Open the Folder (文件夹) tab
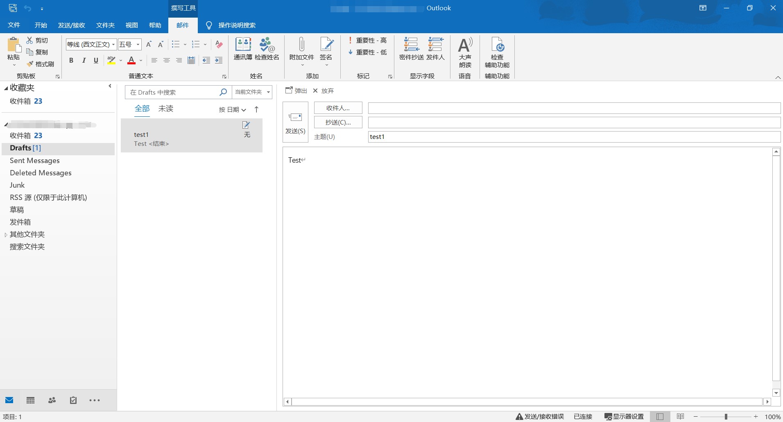The image size is (783, 422). [x=105, y=25]
